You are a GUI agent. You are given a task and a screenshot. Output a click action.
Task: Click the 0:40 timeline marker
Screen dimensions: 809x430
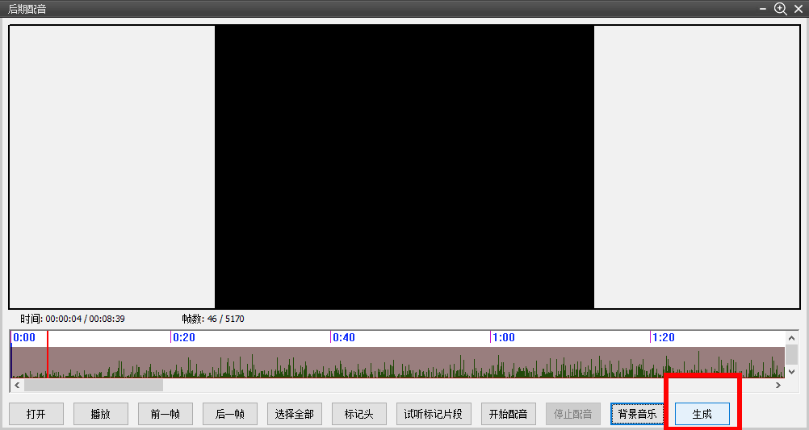click(x=344, y=338)
